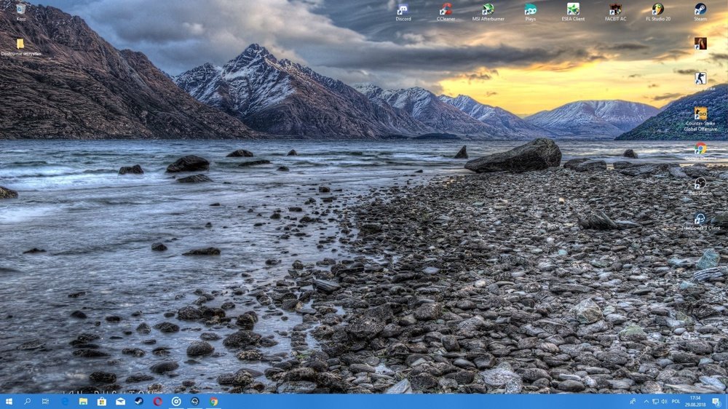
Task: Open Steam from the taskbar
Action: pyautogui.click(x=139, y=402)
